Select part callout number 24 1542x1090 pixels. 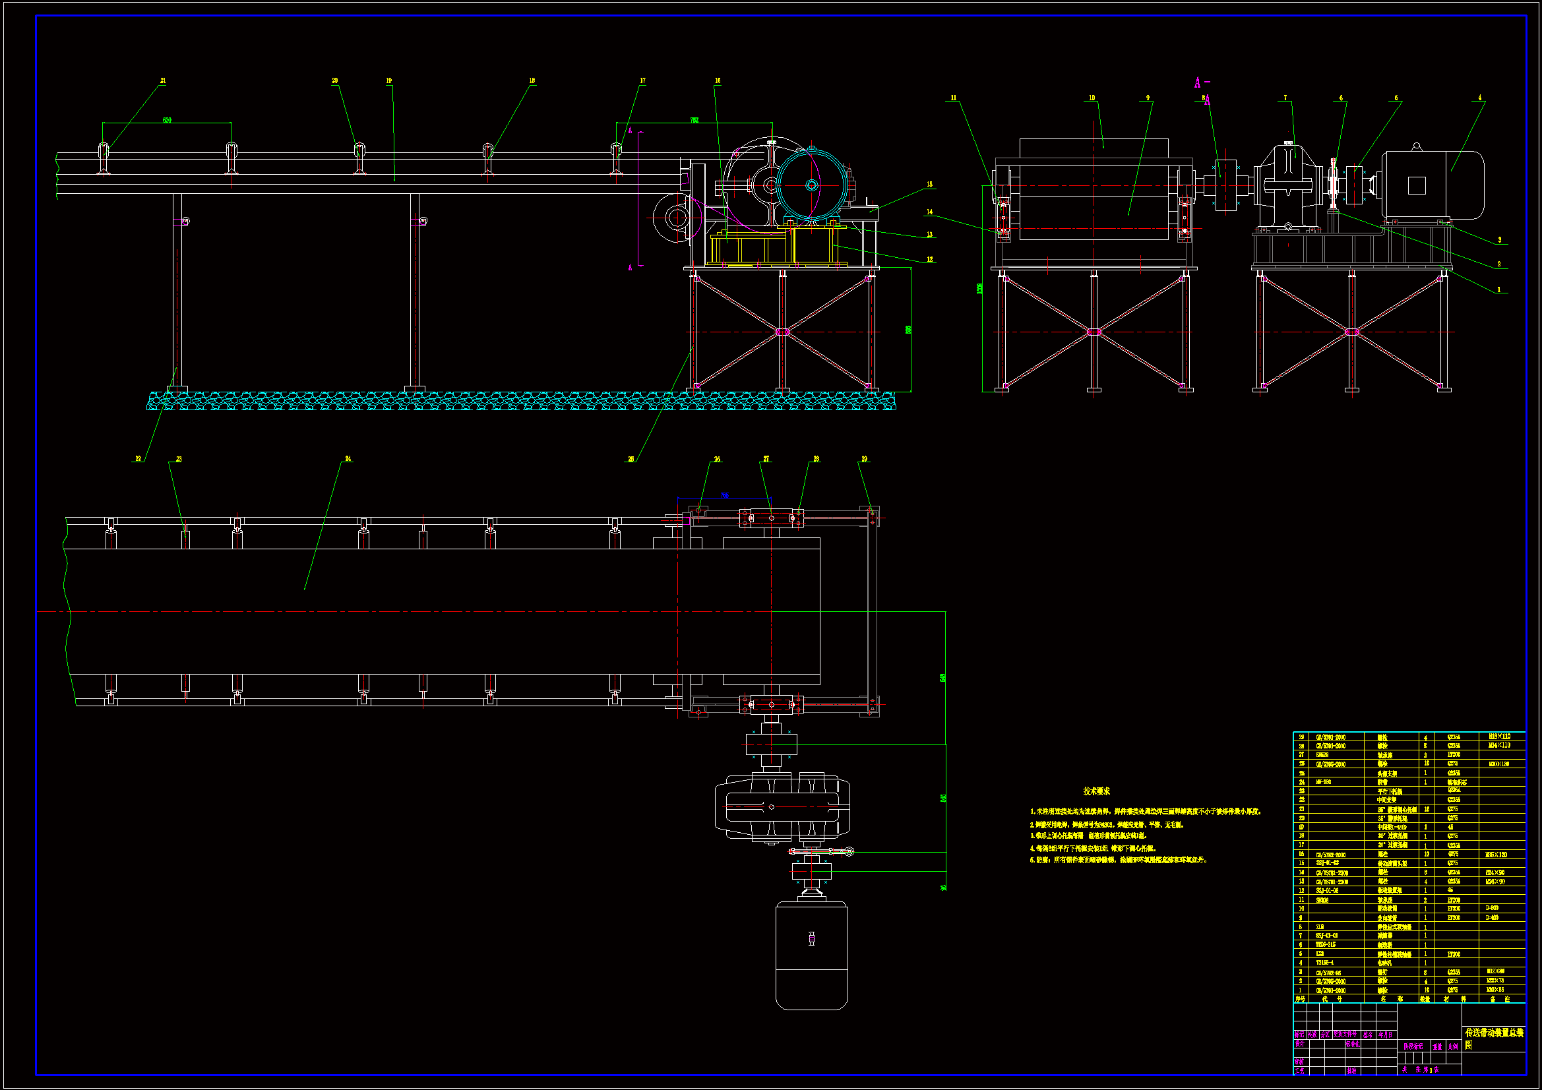[x=348, y=460]
